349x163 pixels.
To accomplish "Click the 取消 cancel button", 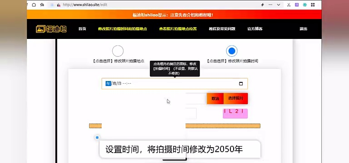I will coord(215,98).
